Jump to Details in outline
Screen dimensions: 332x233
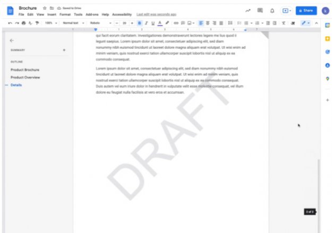(x=16, y=85)
